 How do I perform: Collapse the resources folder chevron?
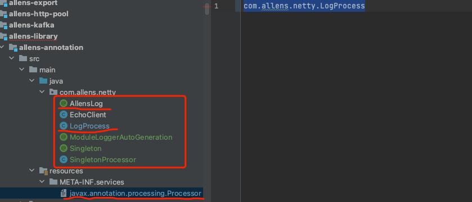[33, 171]
